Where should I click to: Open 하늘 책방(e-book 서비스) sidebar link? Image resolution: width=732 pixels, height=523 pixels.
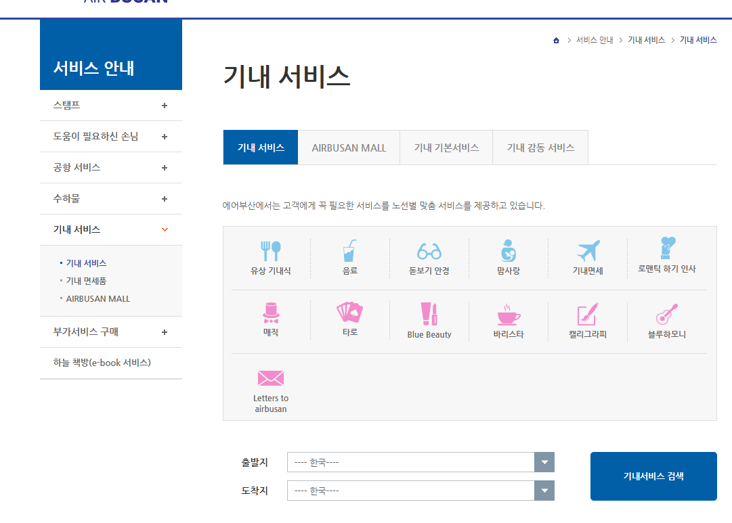[x=102, y=363]
